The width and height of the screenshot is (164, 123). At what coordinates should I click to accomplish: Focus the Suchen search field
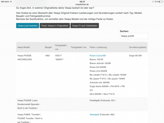click(134, 36)
